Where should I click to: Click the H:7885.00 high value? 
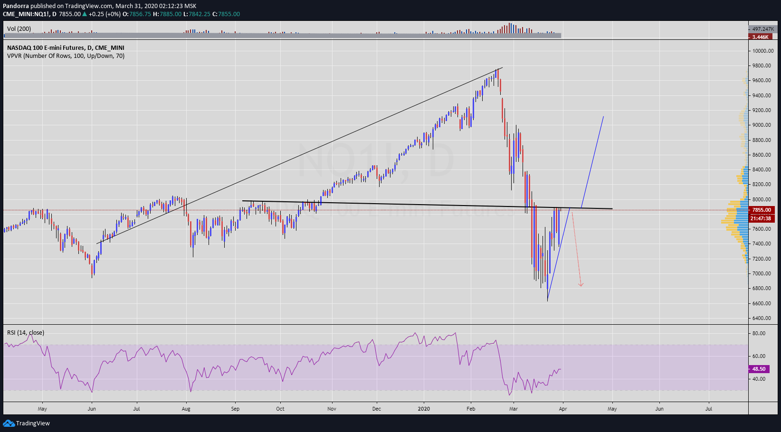click(x=167, y=14)
